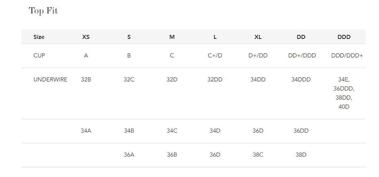Select the 34DDD underwire size cell
The image size is (379, 177).
[301, 79]
